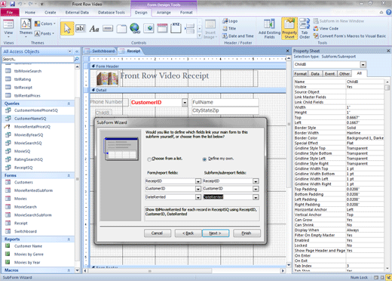Screen dimensions: 392x281
Task: Switch to Switchboard document tab
Action: (100, 51)
